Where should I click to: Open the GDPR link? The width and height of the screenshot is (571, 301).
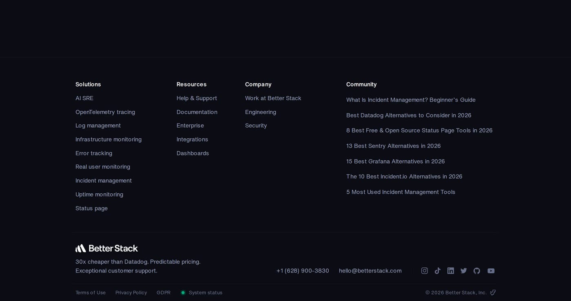pyautogui.click(x=164, y=292)
